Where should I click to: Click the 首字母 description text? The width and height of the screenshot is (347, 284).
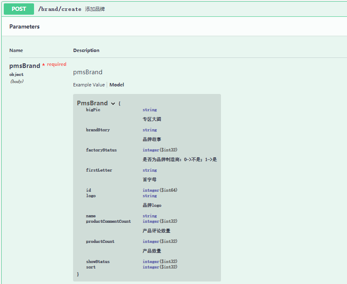(x=150, y=180)
